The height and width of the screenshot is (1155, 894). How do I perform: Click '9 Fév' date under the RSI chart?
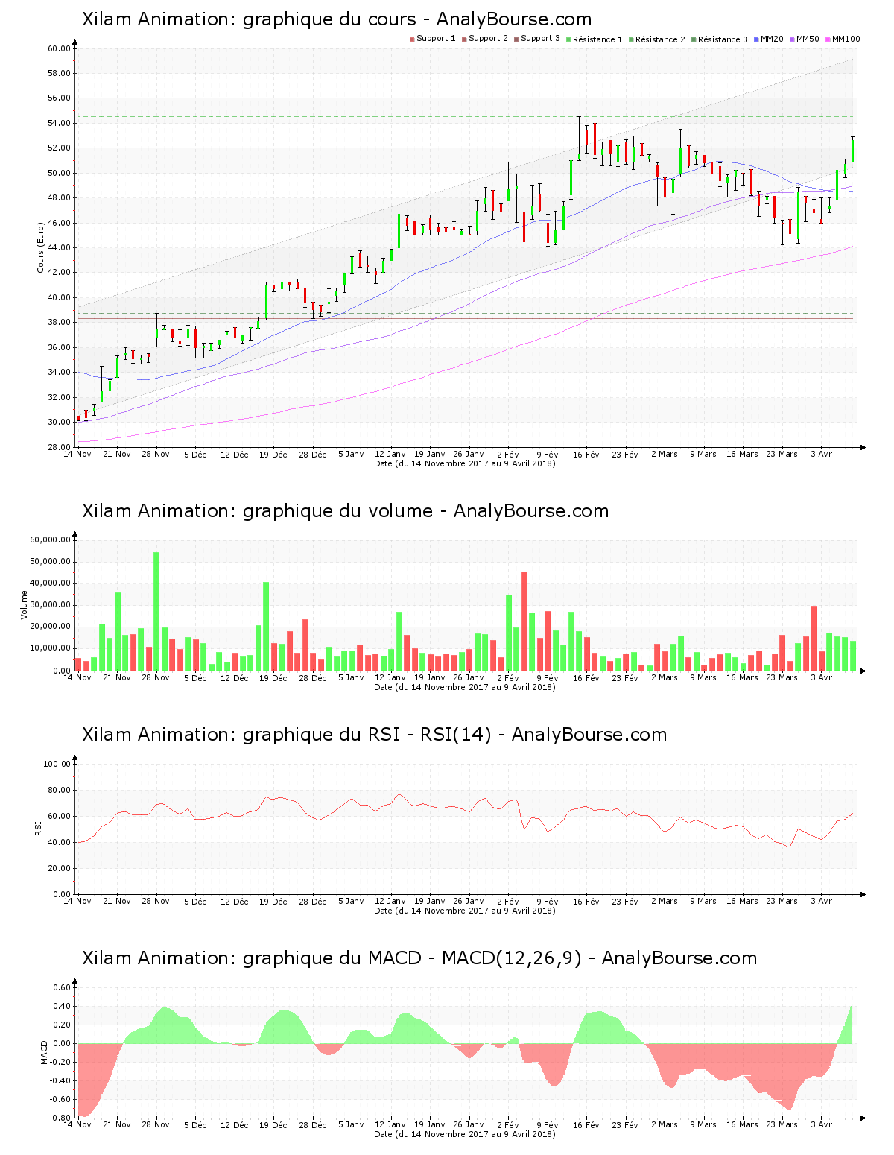point(548,901)
